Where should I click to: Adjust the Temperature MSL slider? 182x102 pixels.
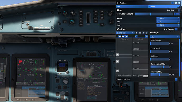(159, 67)
